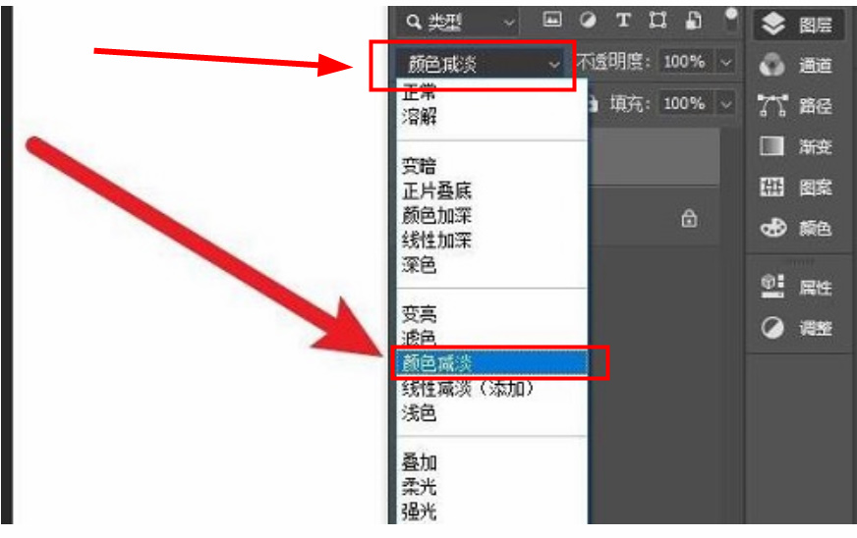Select 颜色加深 blend mode
The image size is (857, 538).
[492, 215]
